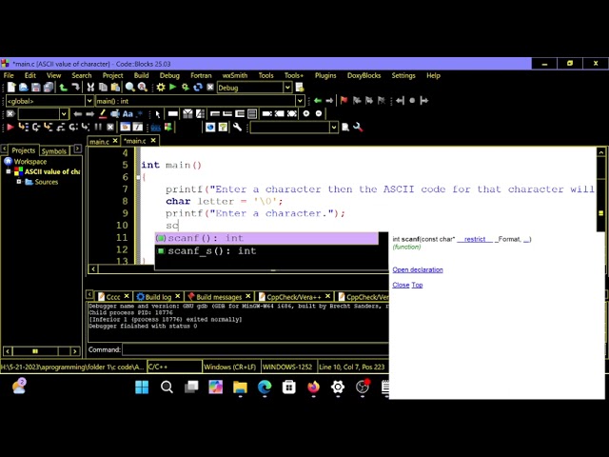Viewport: 609px width, 457px height.
Task: Click the Open file toolbar icon
Action: click(x=23, y=88)
